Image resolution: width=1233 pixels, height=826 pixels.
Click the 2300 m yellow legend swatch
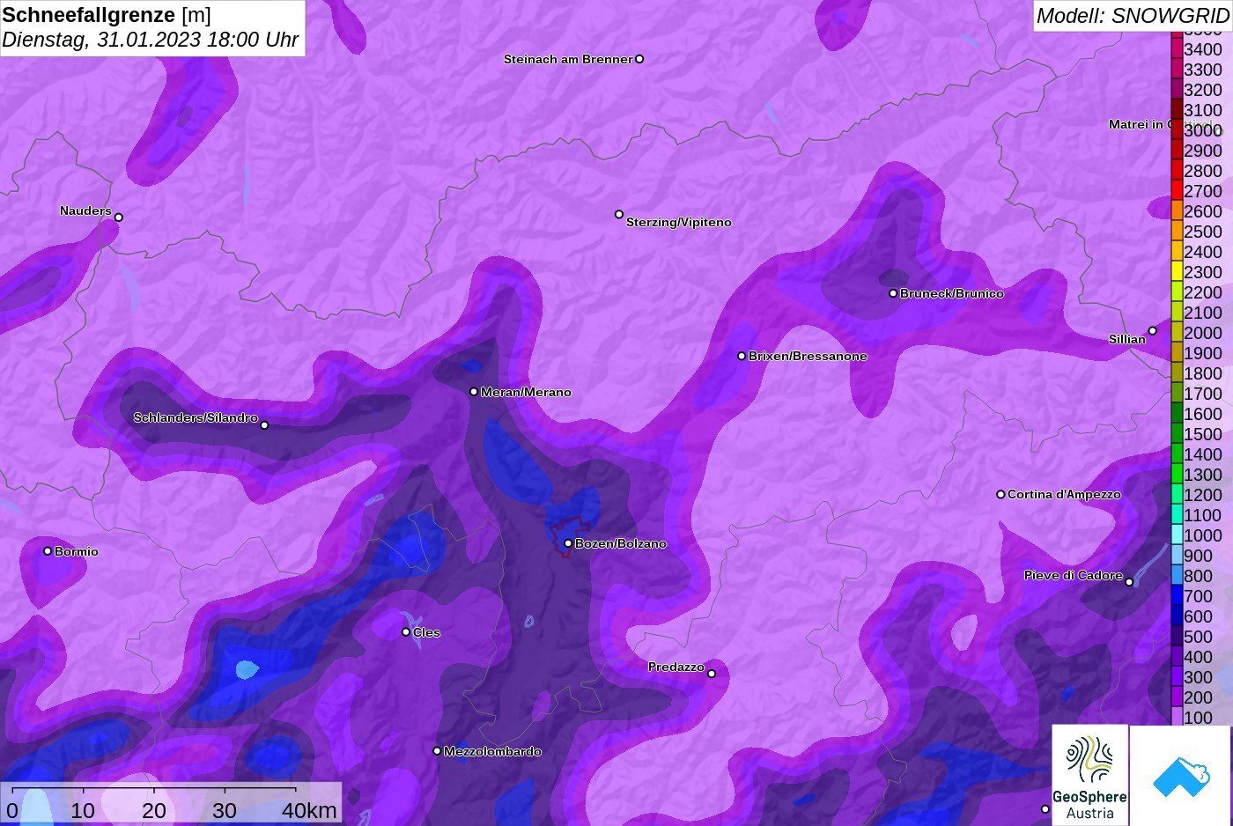(1177, 271)
